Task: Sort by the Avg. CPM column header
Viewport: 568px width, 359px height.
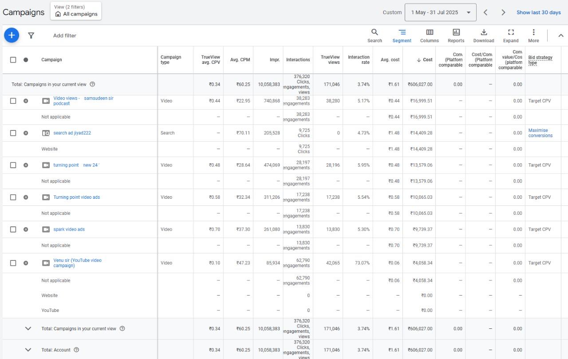Action: click(x=240, y=60)
